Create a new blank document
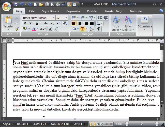This screenshot has width=165, height=127. [35, 4]
